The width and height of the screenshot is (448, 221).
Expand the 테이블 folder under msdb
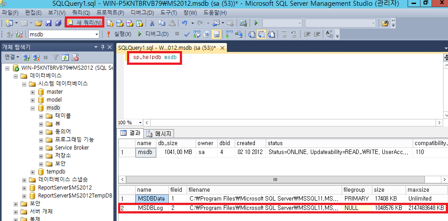(x=41, y=116)
